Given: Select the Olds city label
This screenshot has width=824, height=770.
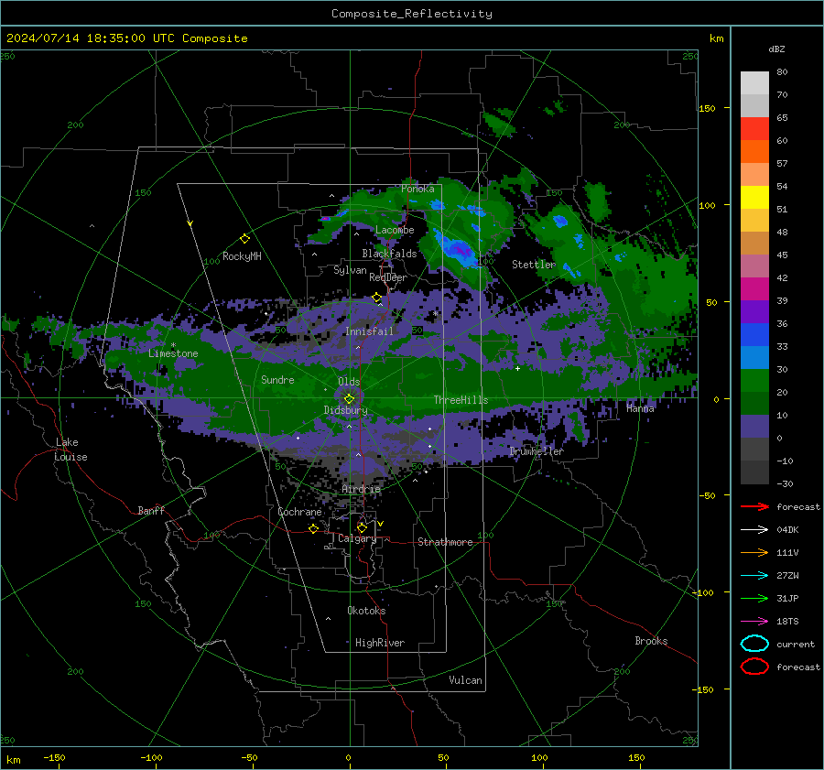Looking at the screenshot, I should pos(349,382).
